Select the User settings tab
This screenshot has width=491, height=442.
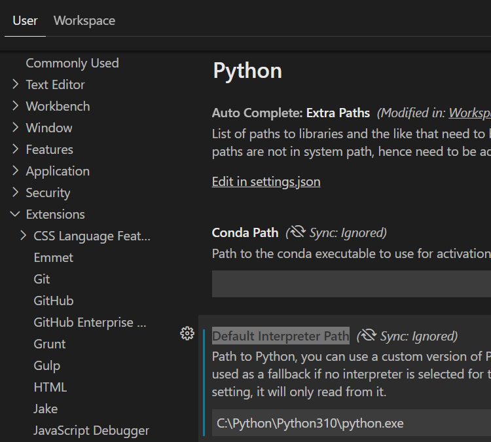pos(25,20)
